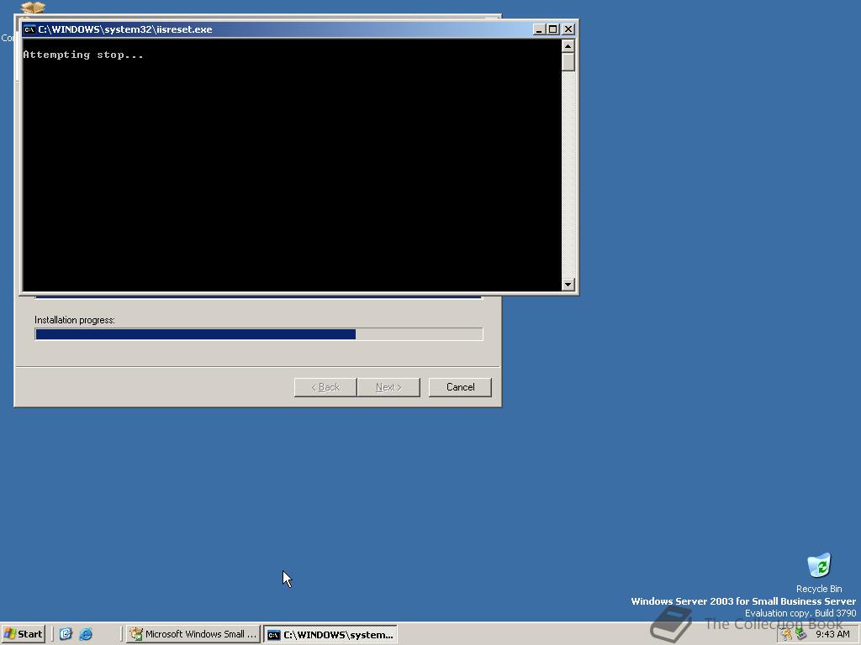Screen dimensions: 861x645
Task: Click the console scrollbar thumb
Action: [568, 62]
